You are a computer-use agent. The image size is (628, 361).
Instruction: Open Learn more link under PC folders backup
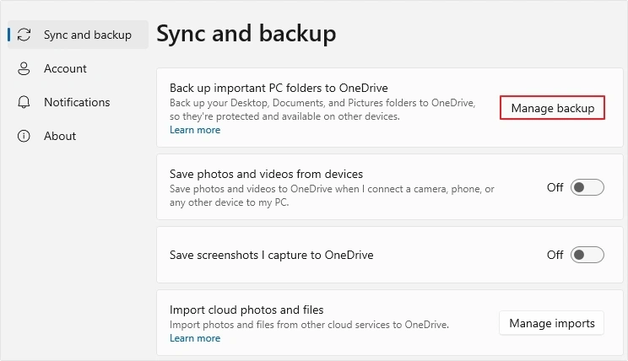pyautogui.click(x=195, y=130)
